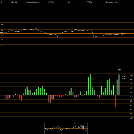
Task: Click the value 97 in mini chart
Action: point(86,127)
